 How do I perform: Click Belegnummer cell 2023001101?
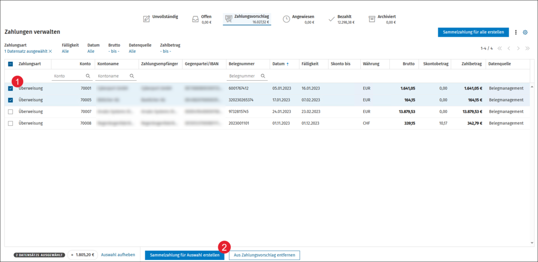(x=239, y=123)
